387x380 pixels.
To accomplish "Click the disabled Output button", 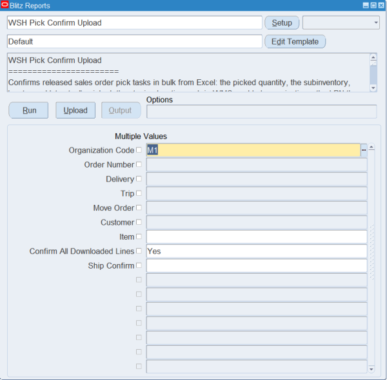I will tap(121, 110).
